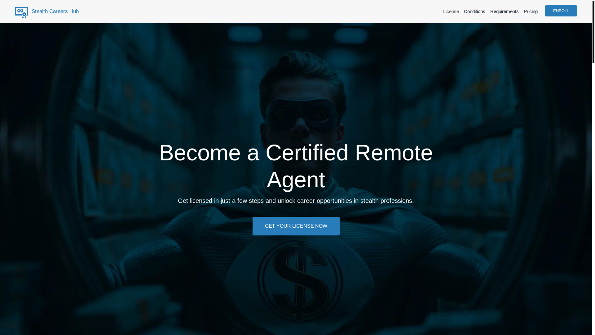Click the GET YOUR LICENSE NOW button
The height and width of the screenshot is (335, 595).
pyautogui.click(x=296, y=226)
